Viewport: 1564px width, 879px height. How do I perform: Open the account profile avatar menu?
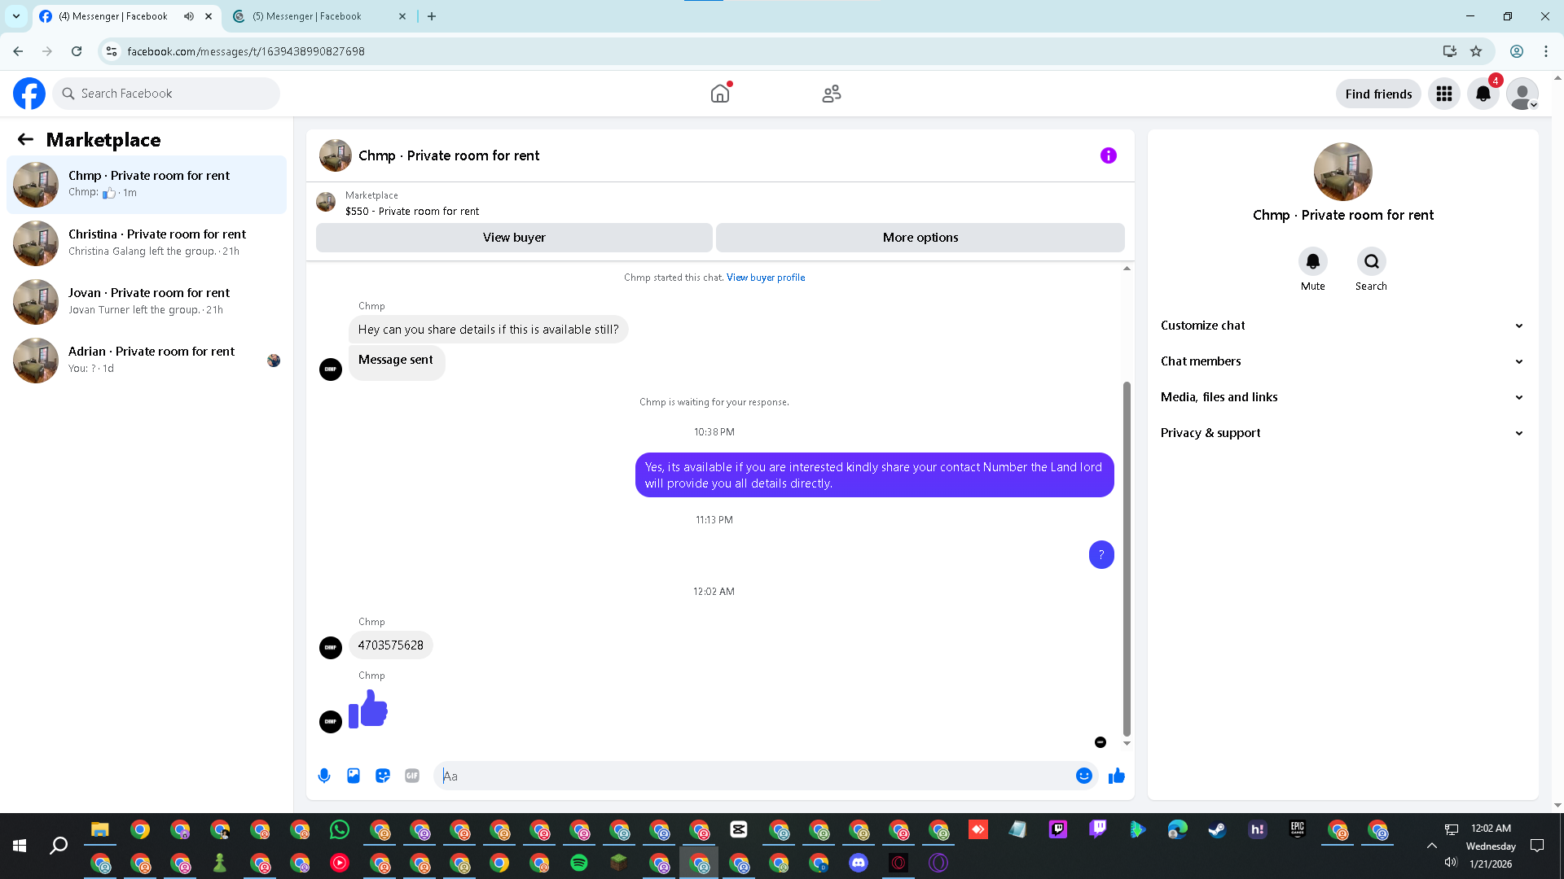1522,94
